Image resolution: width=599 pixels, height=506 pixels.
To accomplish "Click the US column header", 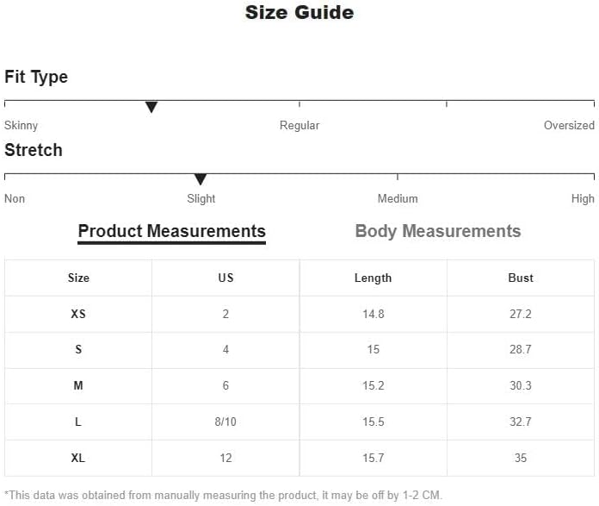I will tap(225, 278).
